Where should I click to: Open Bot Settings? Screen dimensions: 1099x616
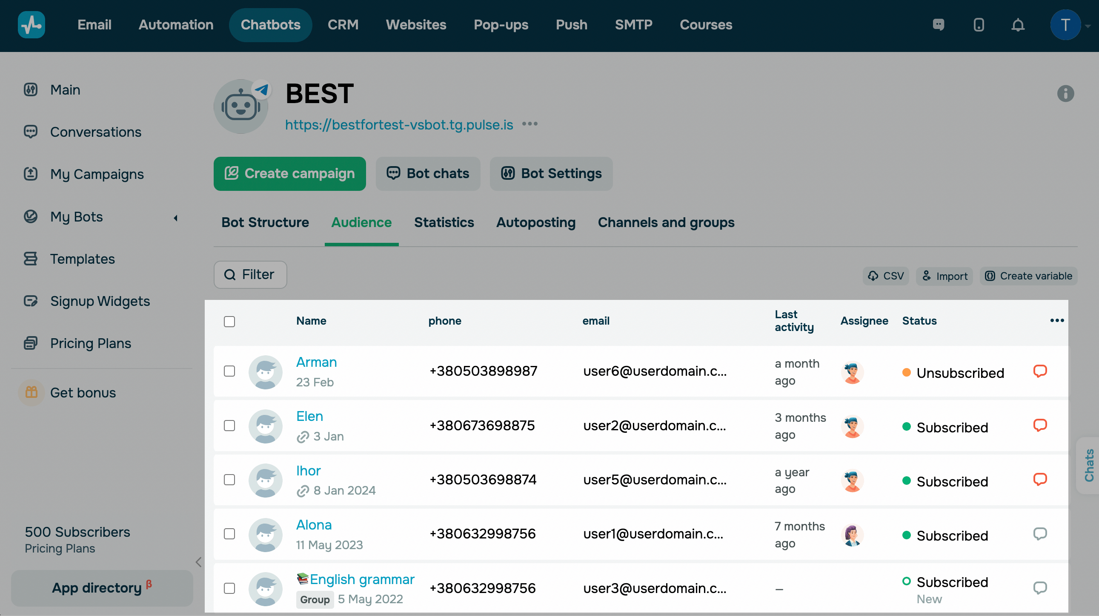551,173
